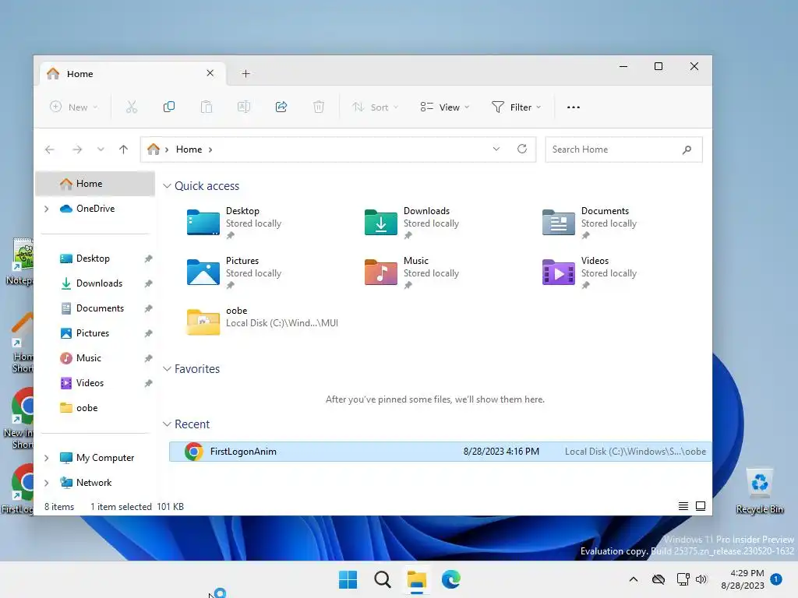Image resolution: width=798 pixels, height=598 pixels.
Task: Add a new tab
Action: coord(245,74)
